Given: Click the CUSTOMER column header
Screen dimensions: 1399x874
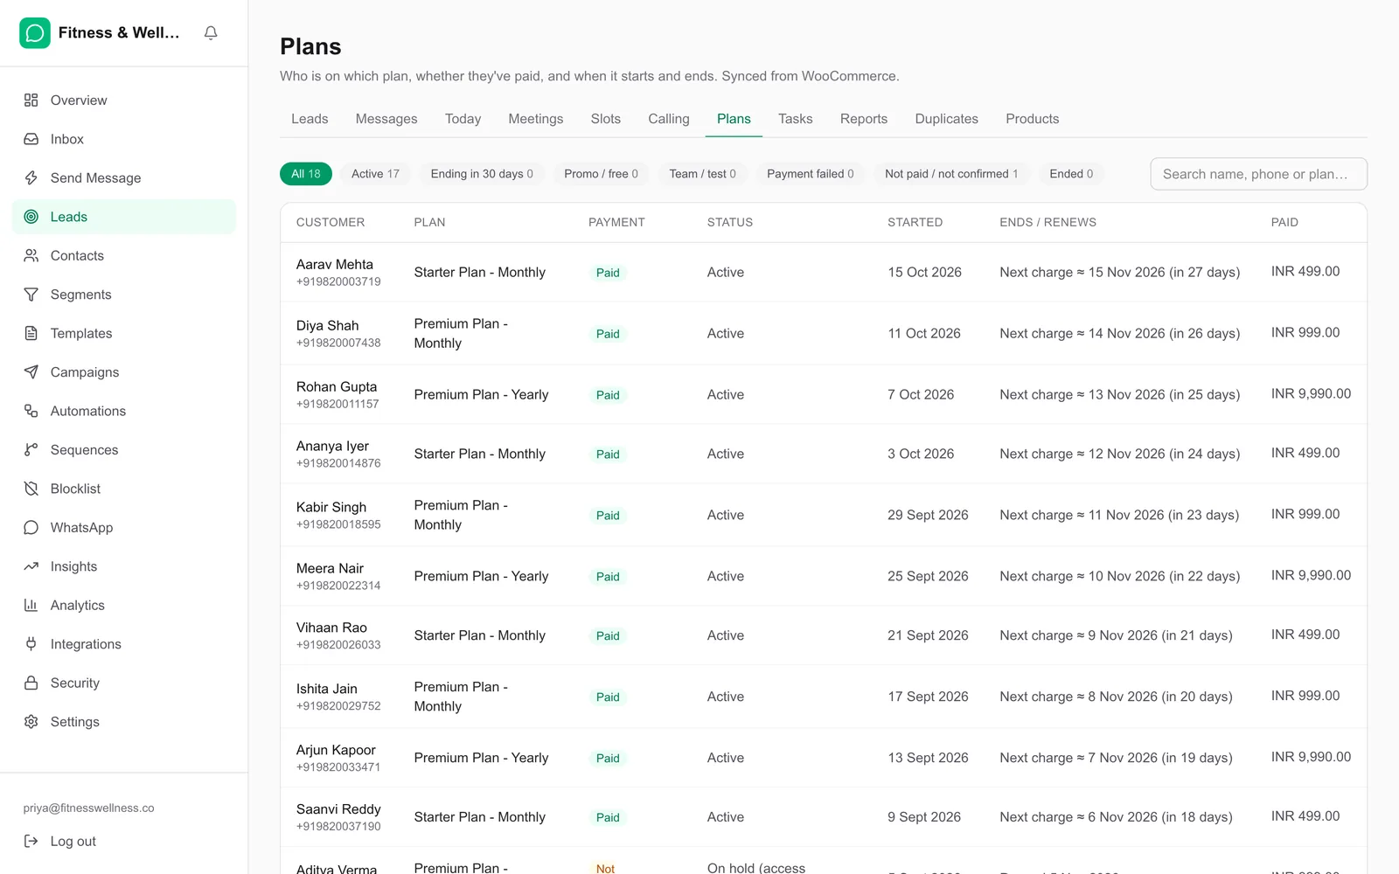Looking at the screenshot, I should [331, 223].
